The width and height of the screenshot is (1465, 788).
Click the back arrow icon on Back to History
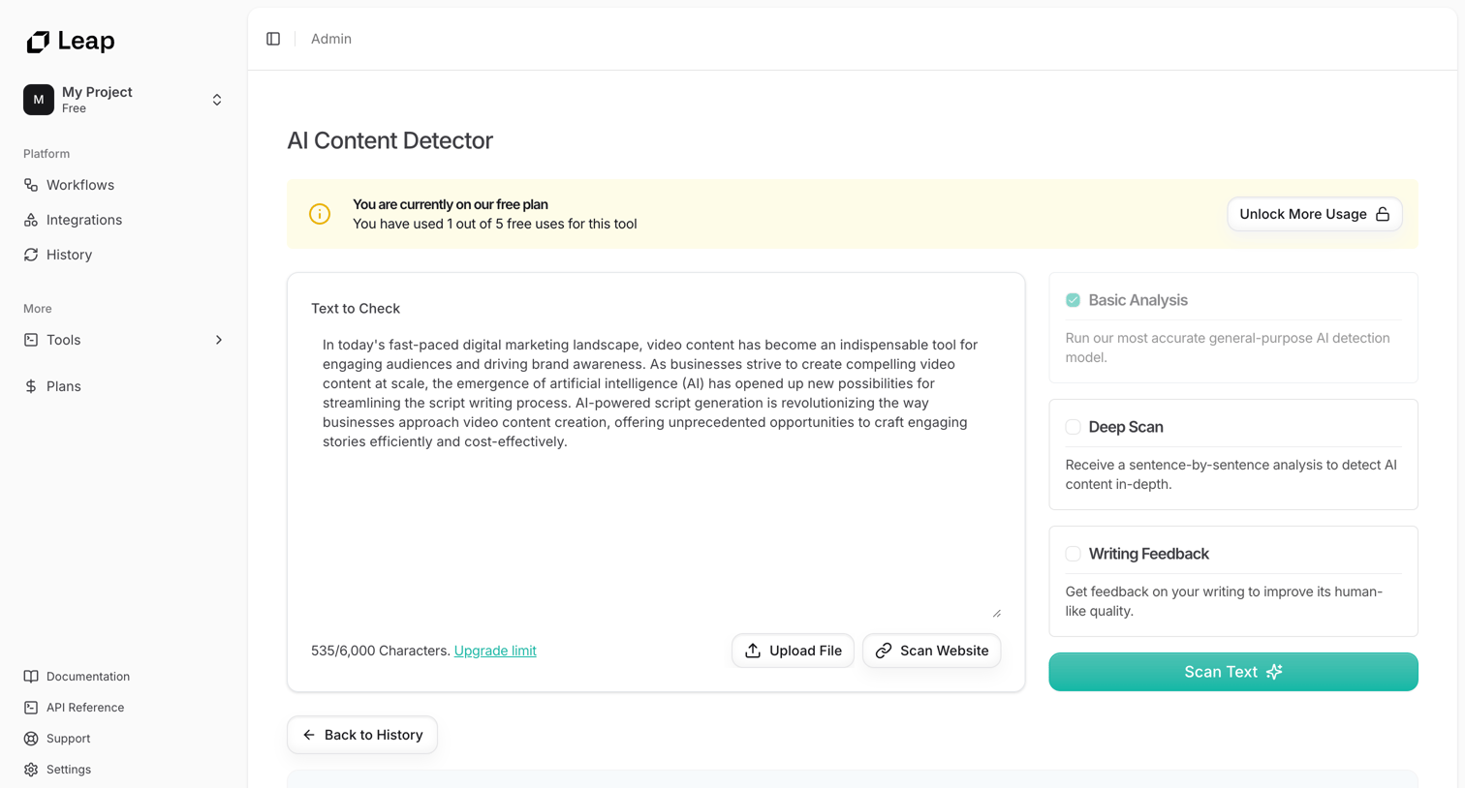(308, 735)
